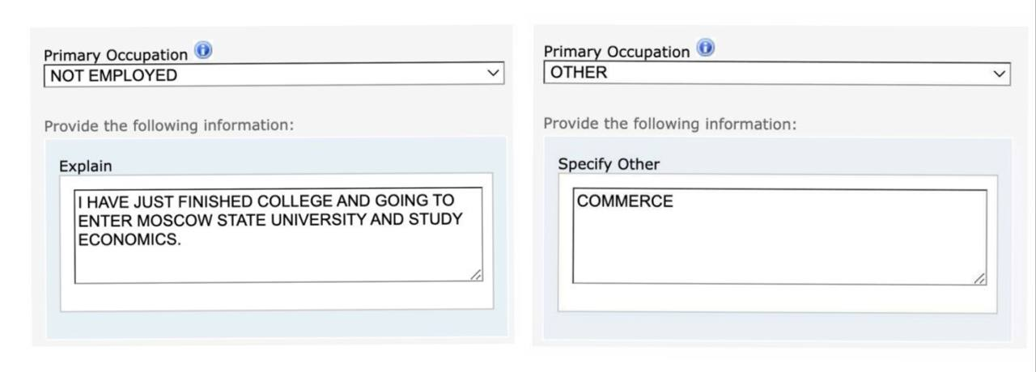The height and width of the screenshot is (372, 1036).
Task: Place cursor on the word COLLEGE
Action: pyautogui.click(x=294, y=201)
